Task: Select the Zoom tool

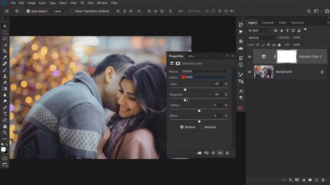Action: (5, 133)
